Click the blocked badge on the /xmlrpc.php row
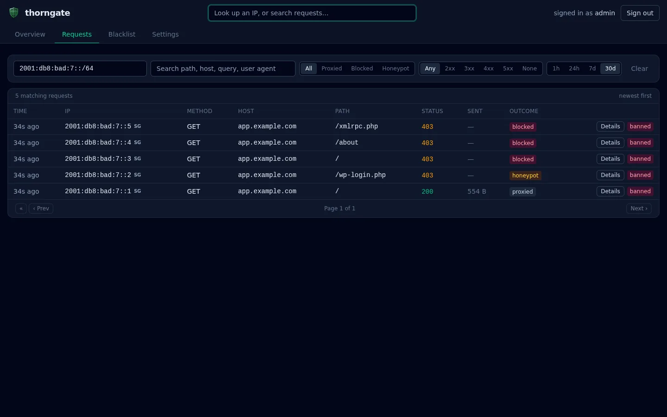This screenshot has width=667, height=417. coord(523,127)
